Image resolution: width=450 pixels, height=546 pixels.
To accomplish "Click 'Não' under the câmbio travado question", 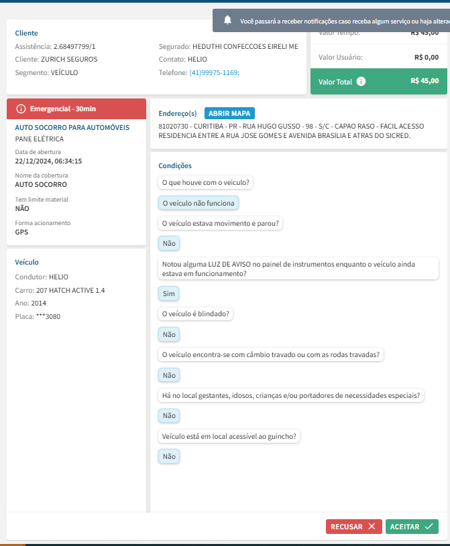I will (x=169, y=375).
